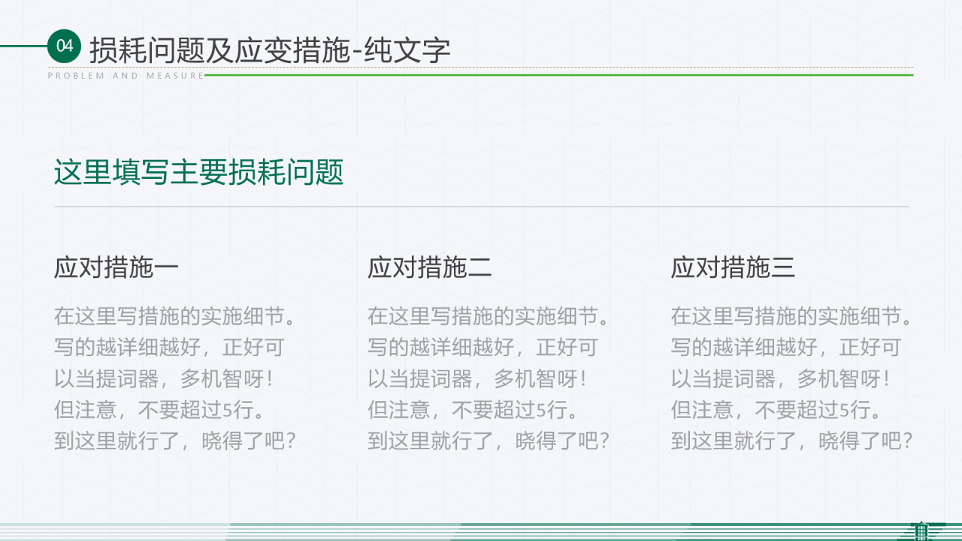Select the slide title 损耗问题及应变措施-纯文字

(270, 50)
